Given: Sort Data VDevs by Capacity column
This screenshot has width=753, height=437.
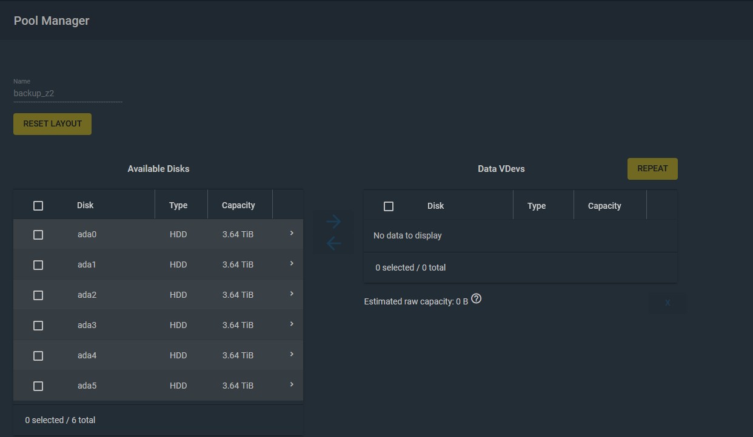Looking at the screenshot, I should click(x=604, y=206).
